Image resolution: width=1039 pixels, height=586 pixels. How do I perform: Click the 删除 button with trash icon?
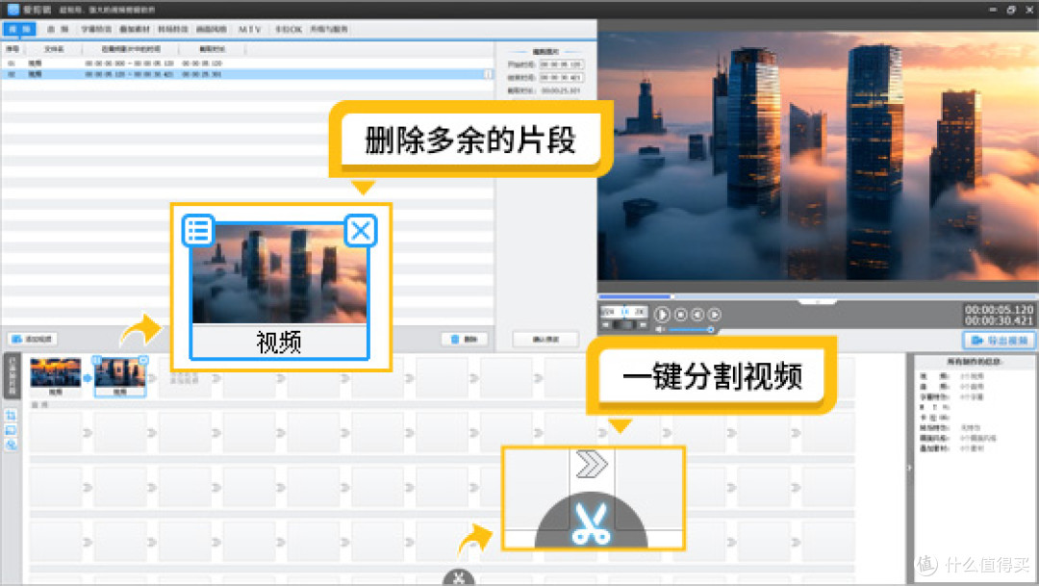click(x=465, y=339)
